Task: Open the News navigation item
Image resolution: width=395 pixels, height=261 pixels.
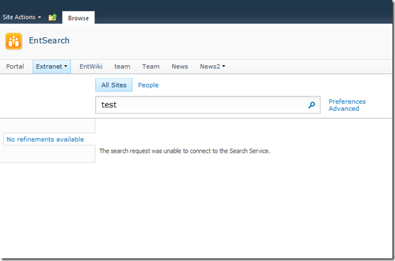Action: (x=180, y=67)
